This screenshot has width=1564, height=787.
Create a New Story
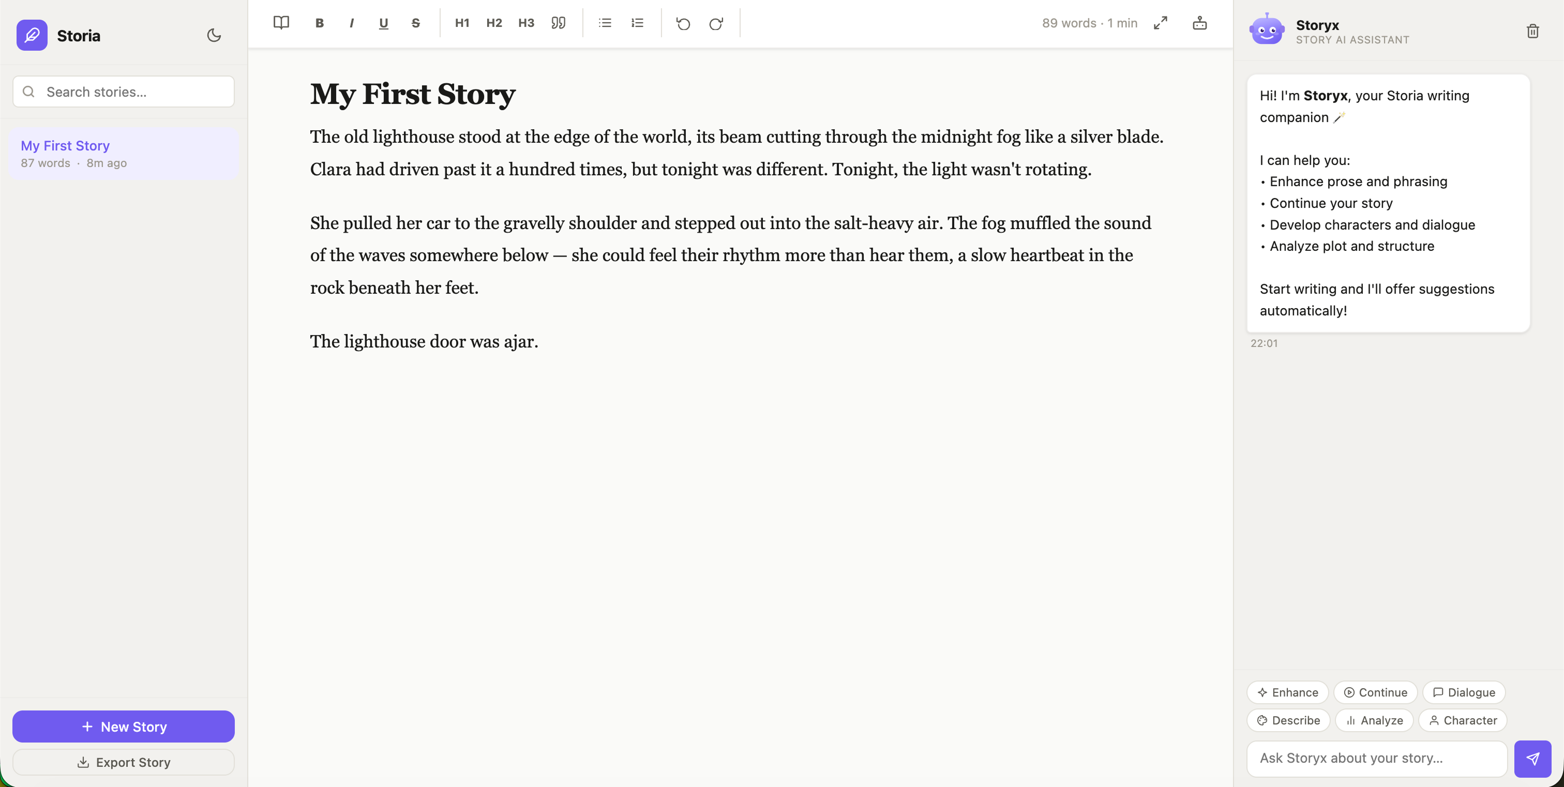tap(123, 727)
